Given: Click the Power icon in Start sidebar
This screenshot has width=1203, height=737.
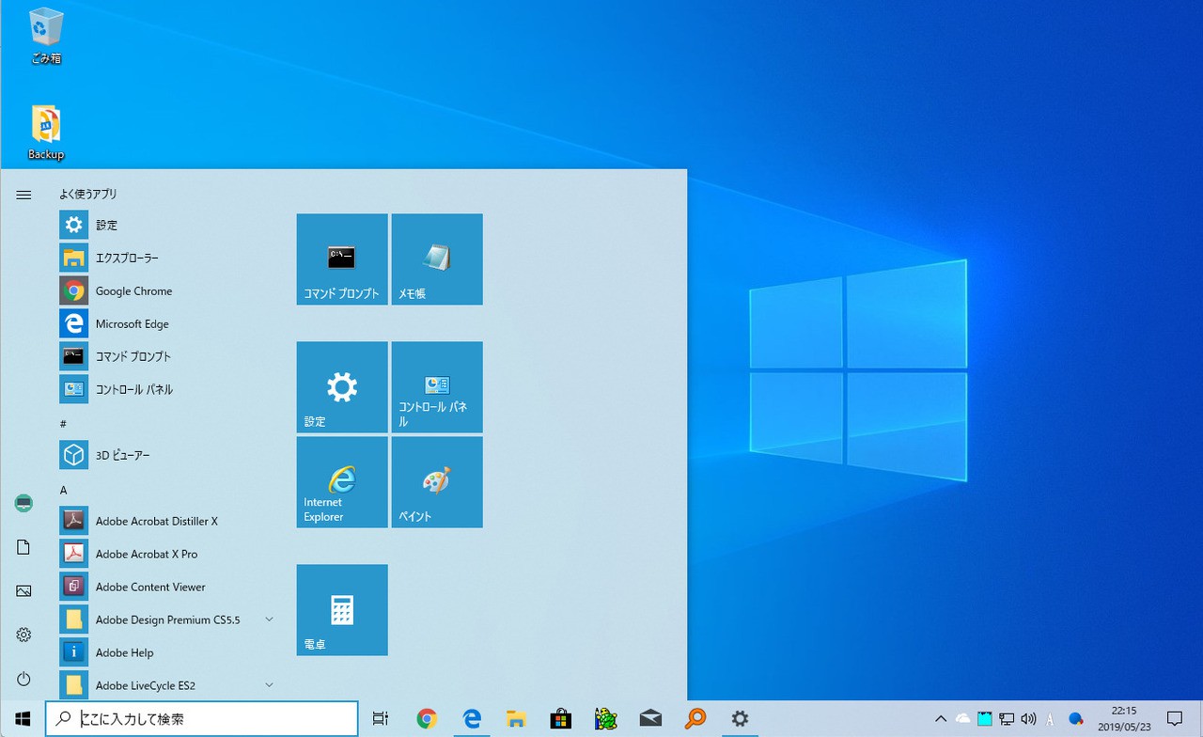Looking at the screenshot, I should (23, 679).
